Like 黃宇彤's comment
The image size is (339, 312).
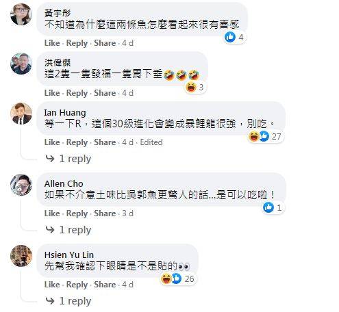(52, 43)
